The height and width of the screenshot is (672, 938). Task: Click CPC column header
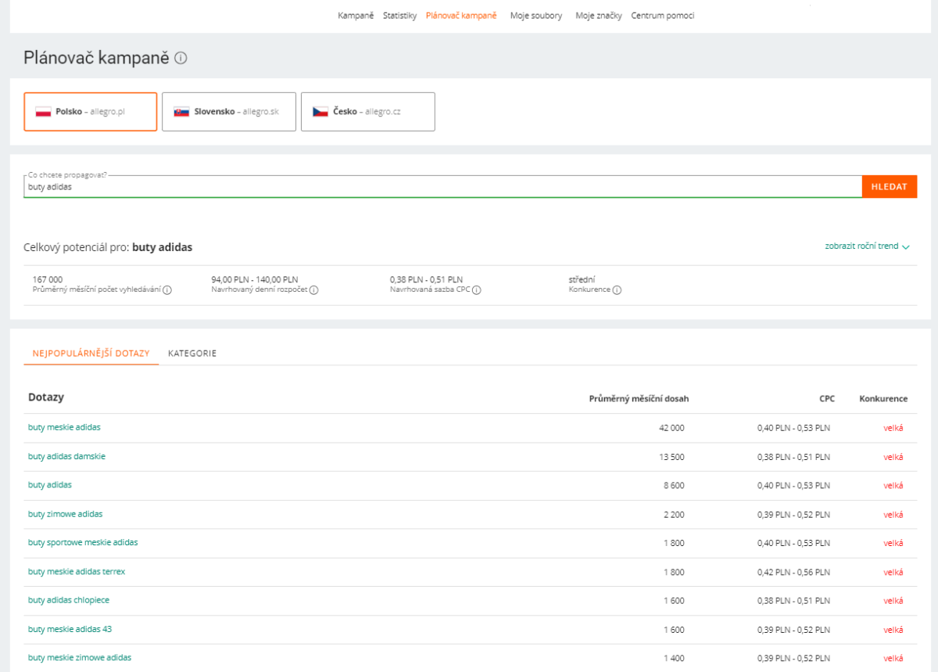(827, 399)
